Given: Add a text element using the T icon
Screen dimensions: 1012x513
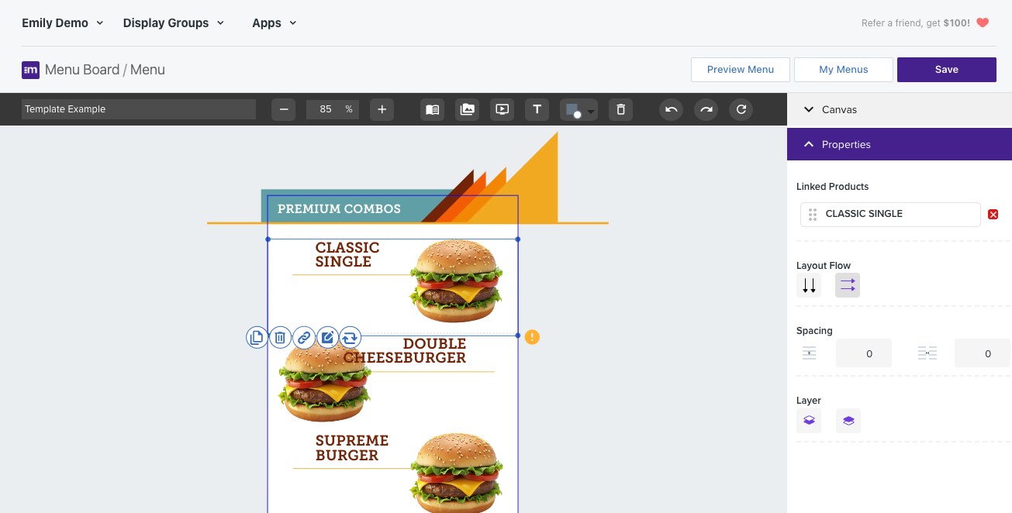Looking at the screenshot, I should pos(537,109).
